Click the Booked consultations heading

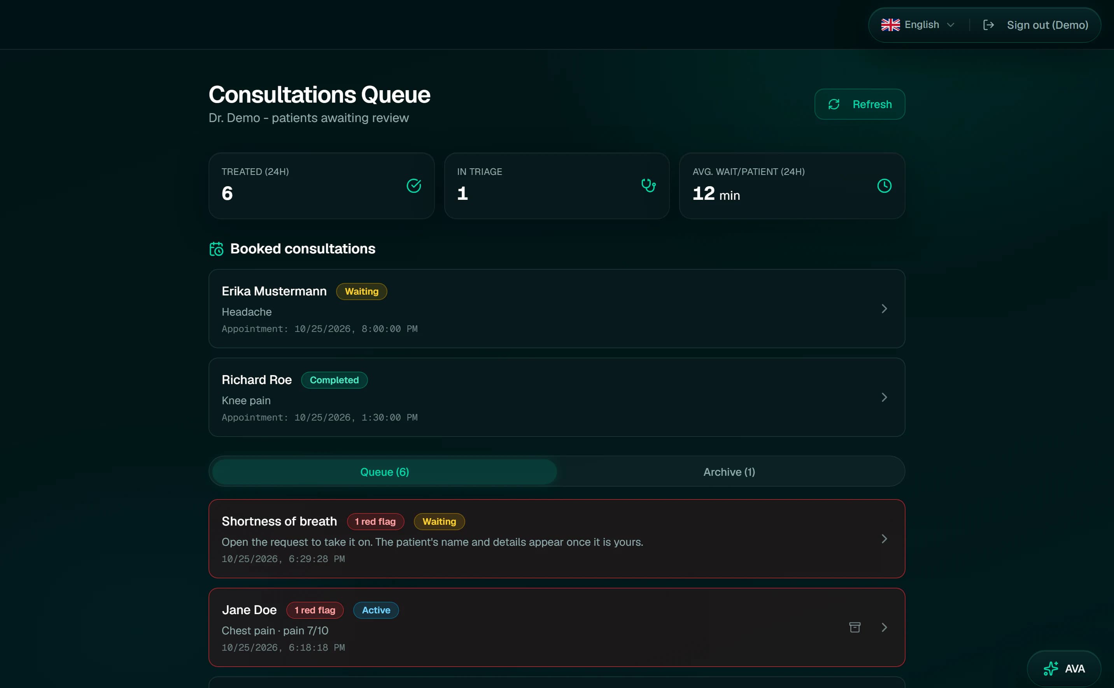303,249
